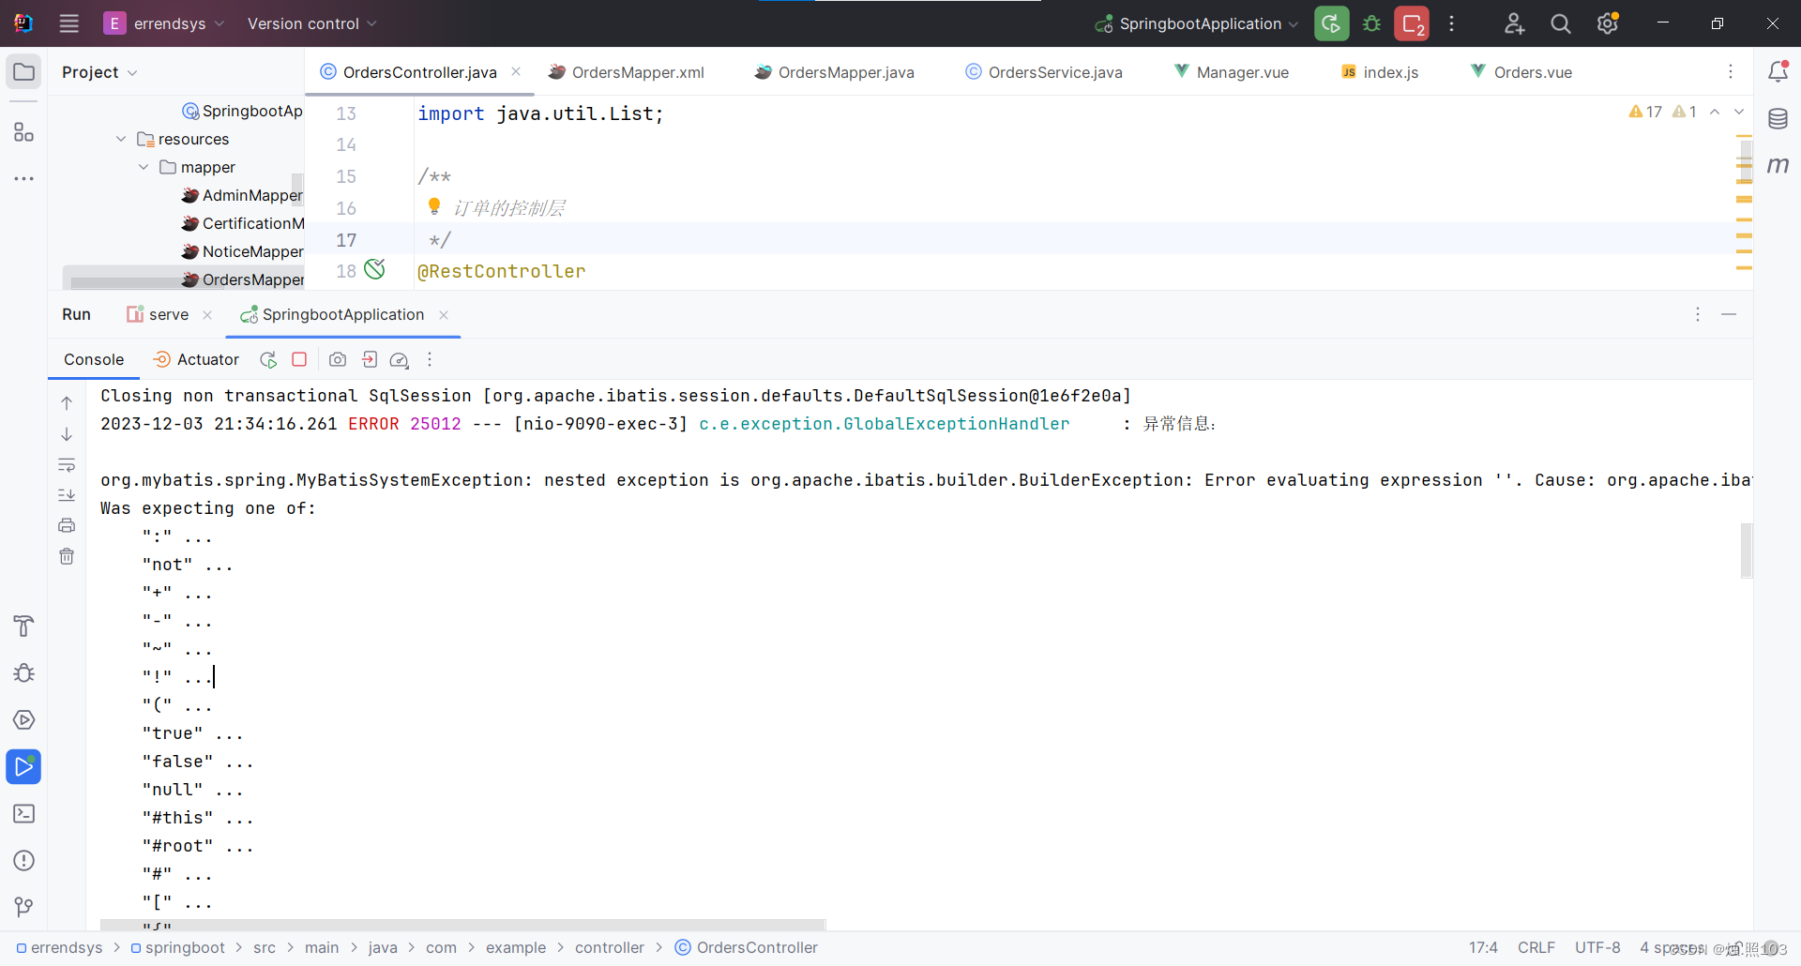Open the main hamburger menu
Viewport: 1801px width, 966px height.
[68, 23]
